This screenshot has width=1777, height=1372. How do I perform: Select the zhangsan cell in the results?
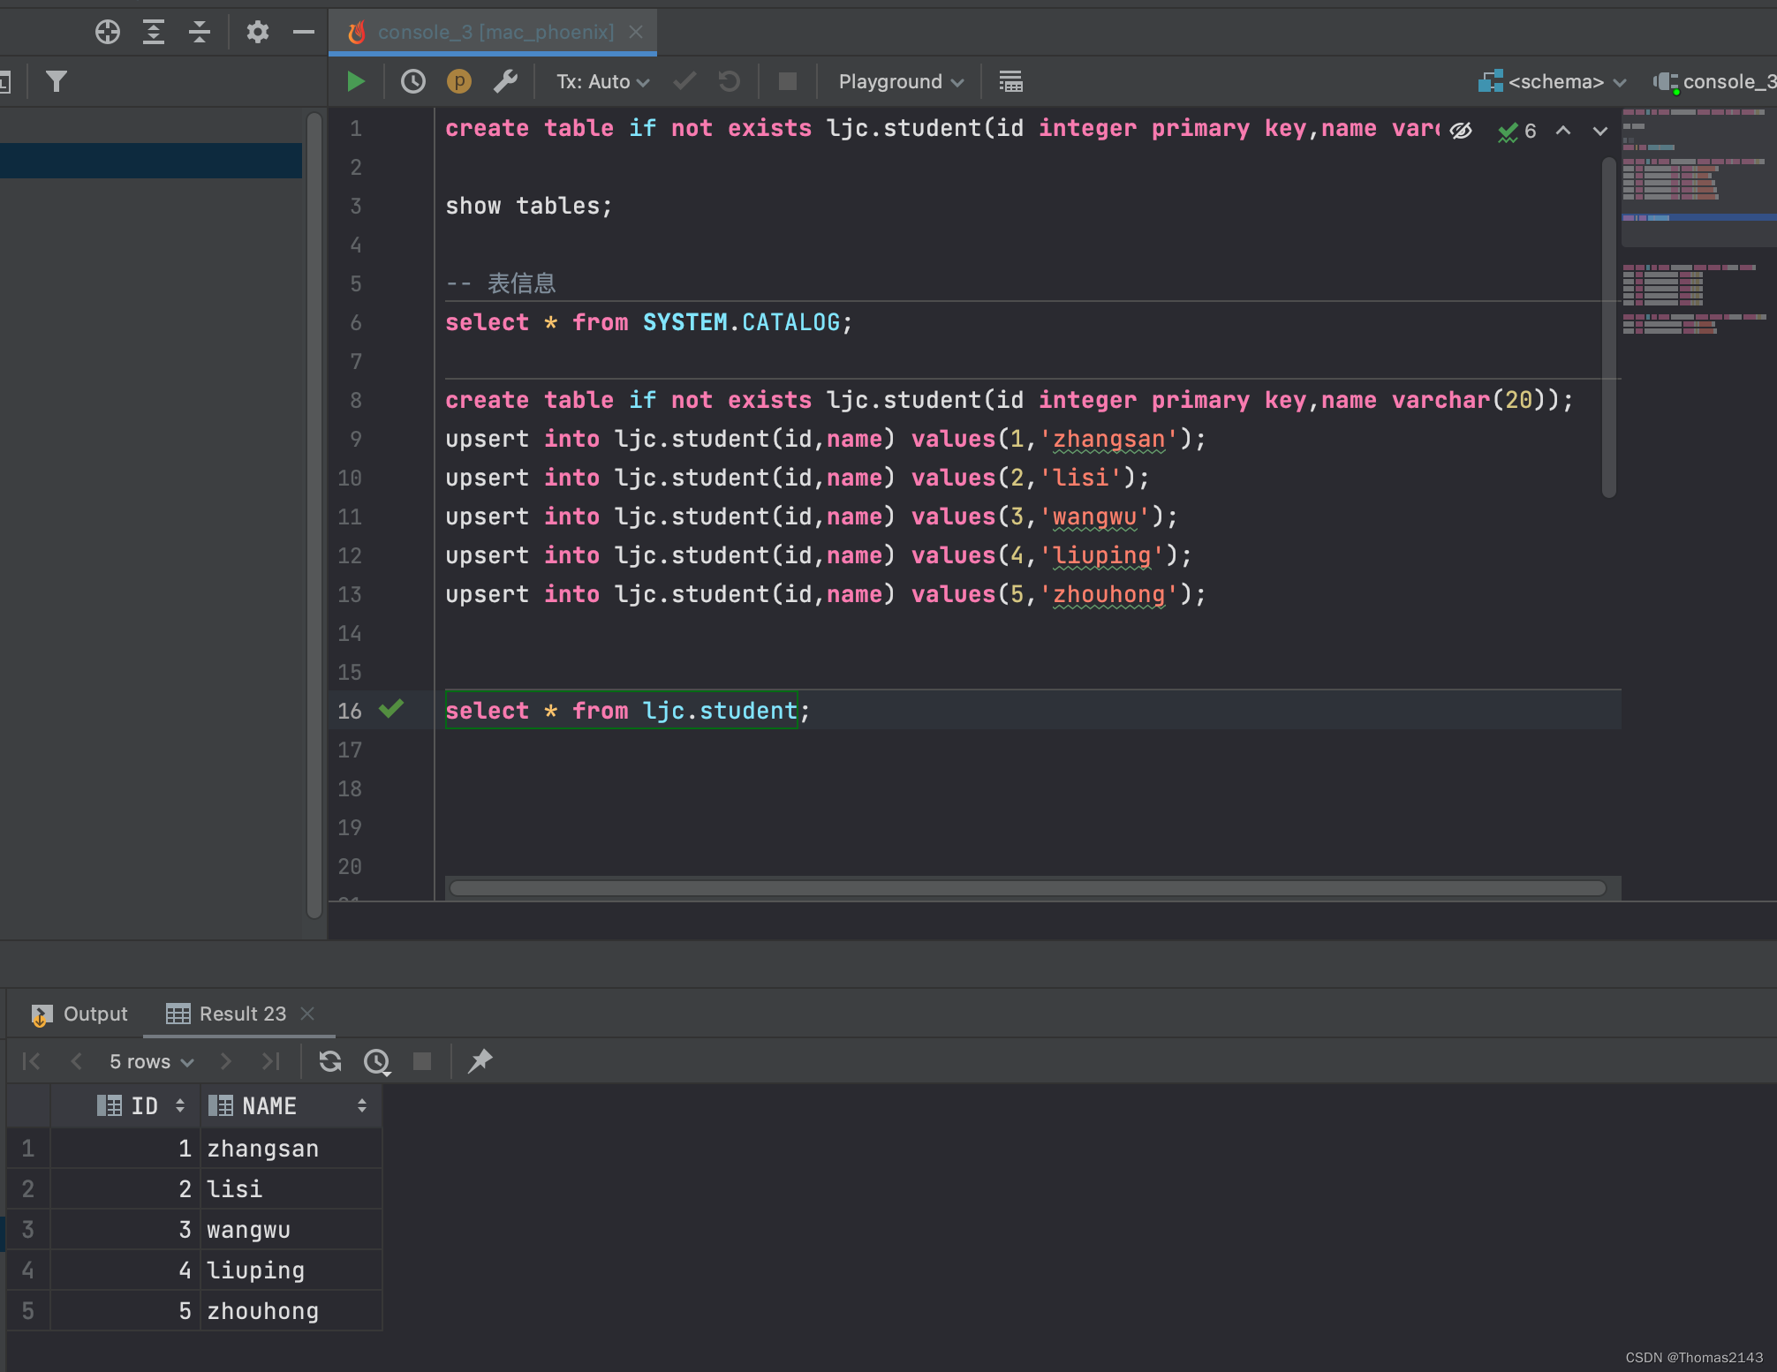point(263,1148)
